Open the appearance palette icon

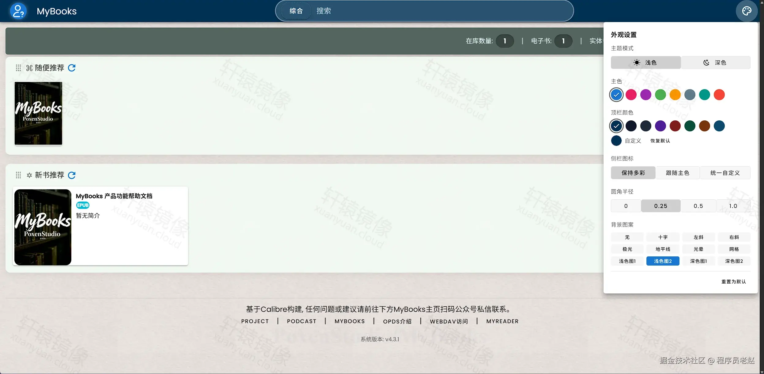click(x=747, y=11)
